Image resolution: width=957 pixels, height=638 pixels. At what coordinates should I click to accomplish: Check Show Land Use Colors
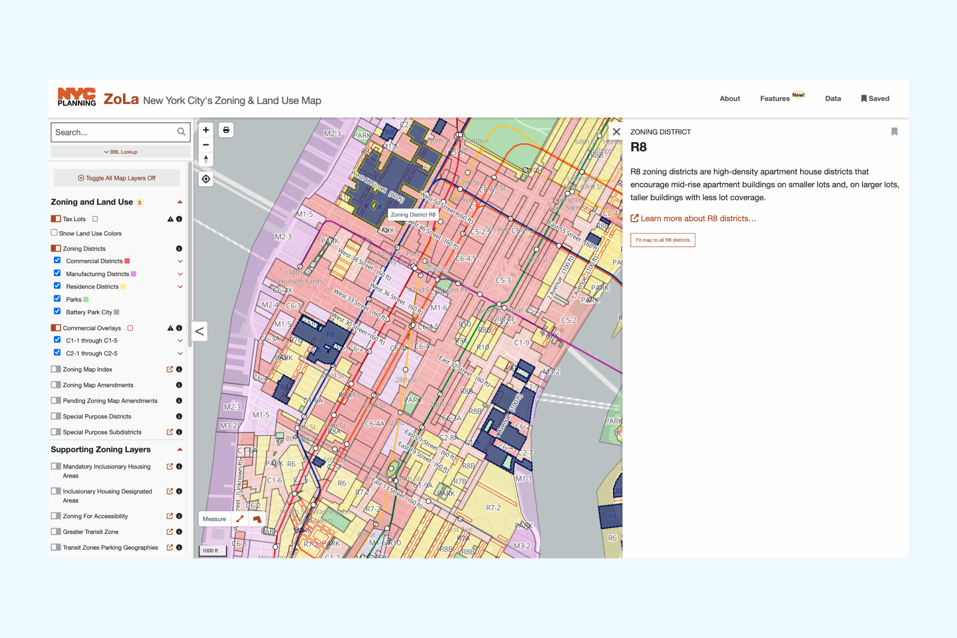[54, 233]
